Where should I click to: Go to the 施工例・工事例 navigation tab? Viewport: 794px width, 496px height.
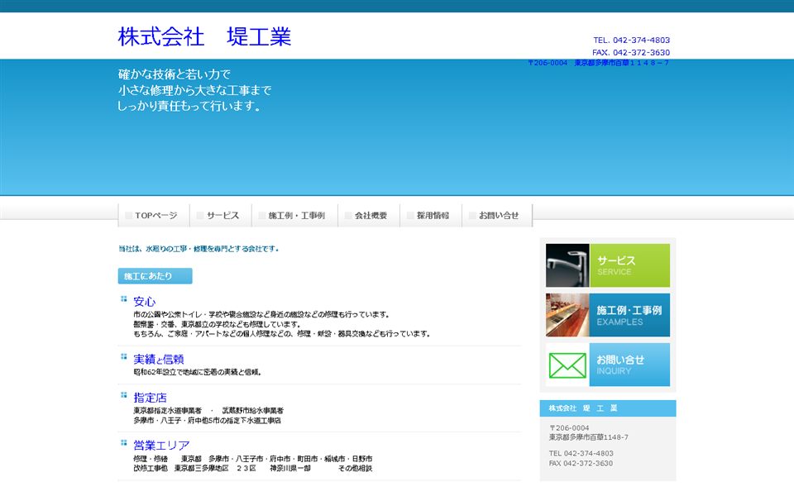tap(294, 216)
